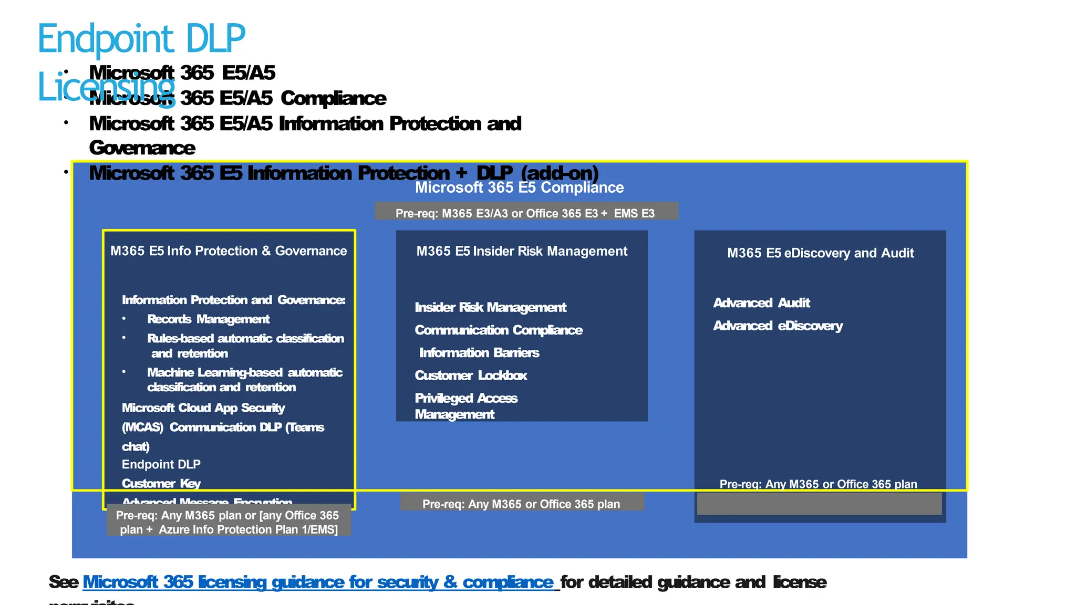Screen dimensions: 1076x605
Task: Click the 'Privileged Access' item
Action: point(466,398)
